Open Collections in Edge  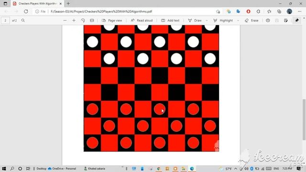[279, 11]
